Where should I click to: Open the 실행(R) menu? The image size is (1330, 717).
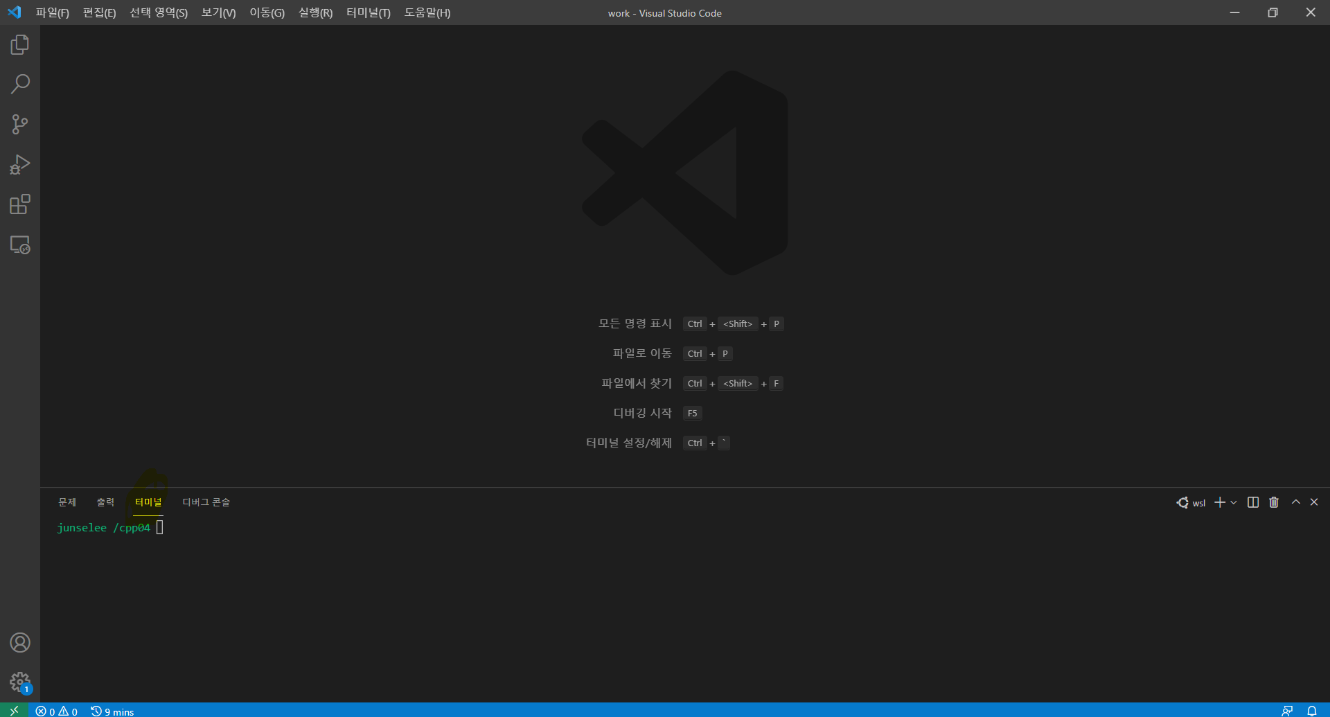[x=316, y=13]
